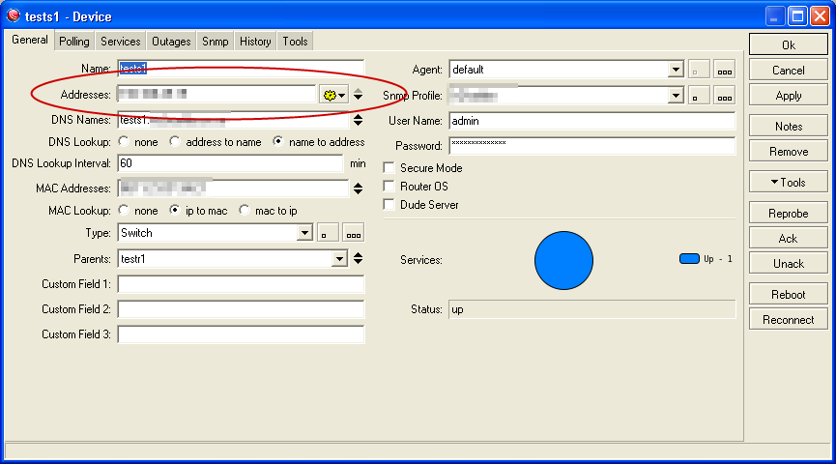Expand the Type dropdown showing Switch
Screen dimensions: 836x464
click(304, 233)
